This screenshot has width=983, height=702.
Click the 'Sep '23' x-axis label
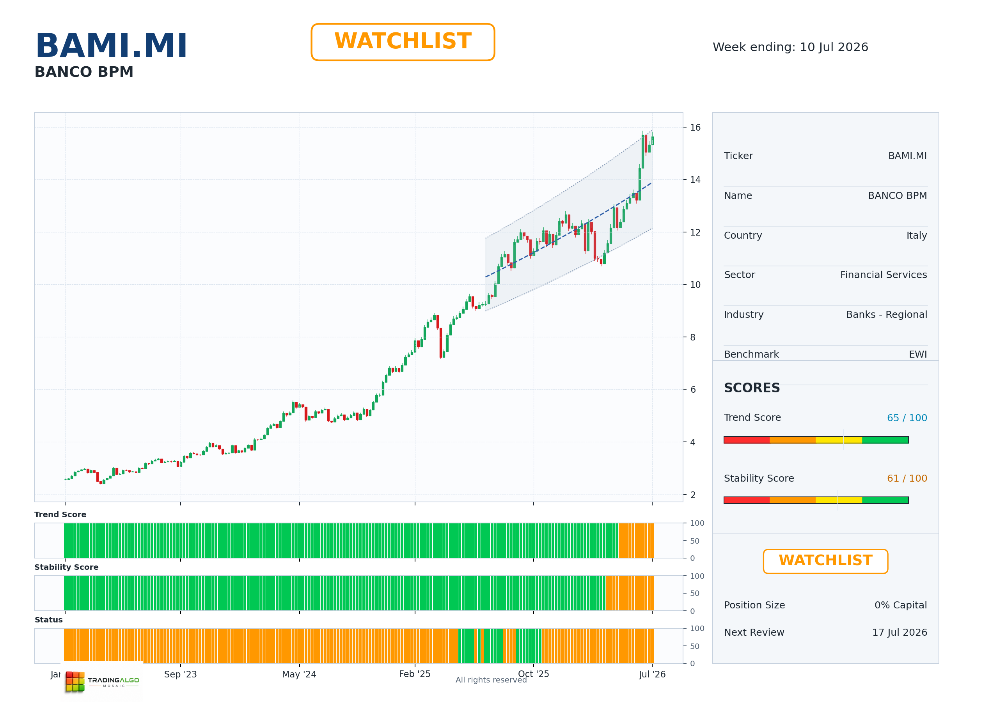pyautogui.click(x=180, y=674)
